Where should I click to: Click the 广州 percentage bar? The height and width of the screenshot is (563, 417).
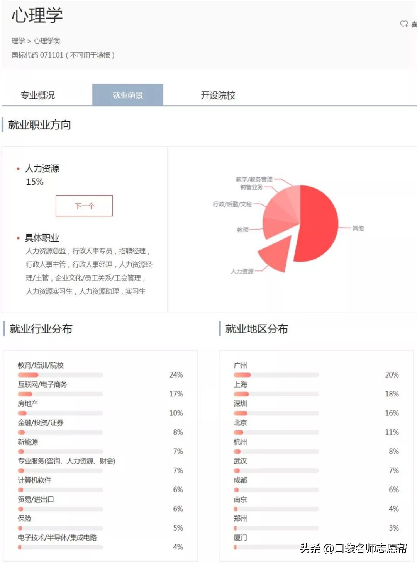(x=276, y=375)
